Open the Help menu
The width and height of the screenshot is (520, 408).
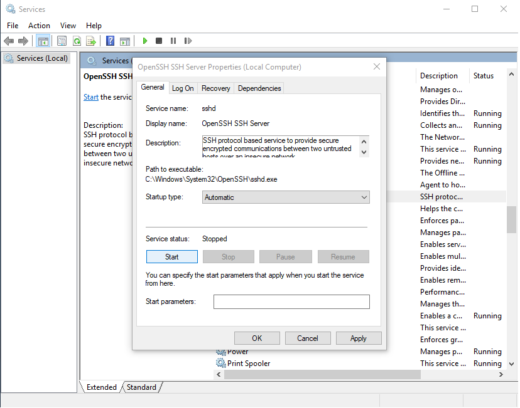(94, 26)
